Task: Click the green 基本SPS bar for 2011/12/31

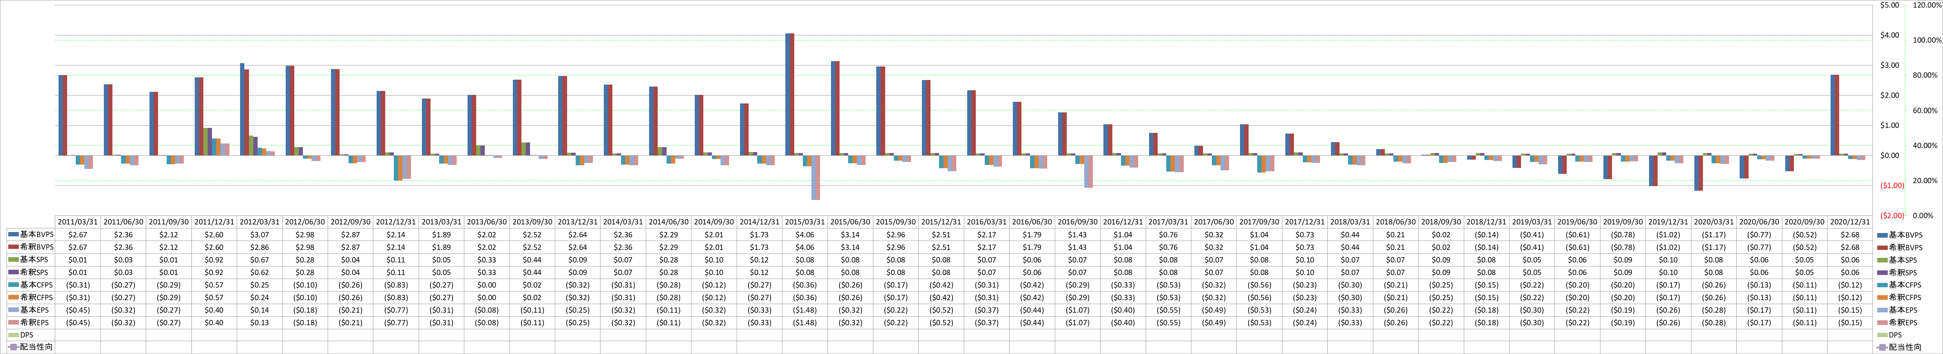Action: point(206,141)
